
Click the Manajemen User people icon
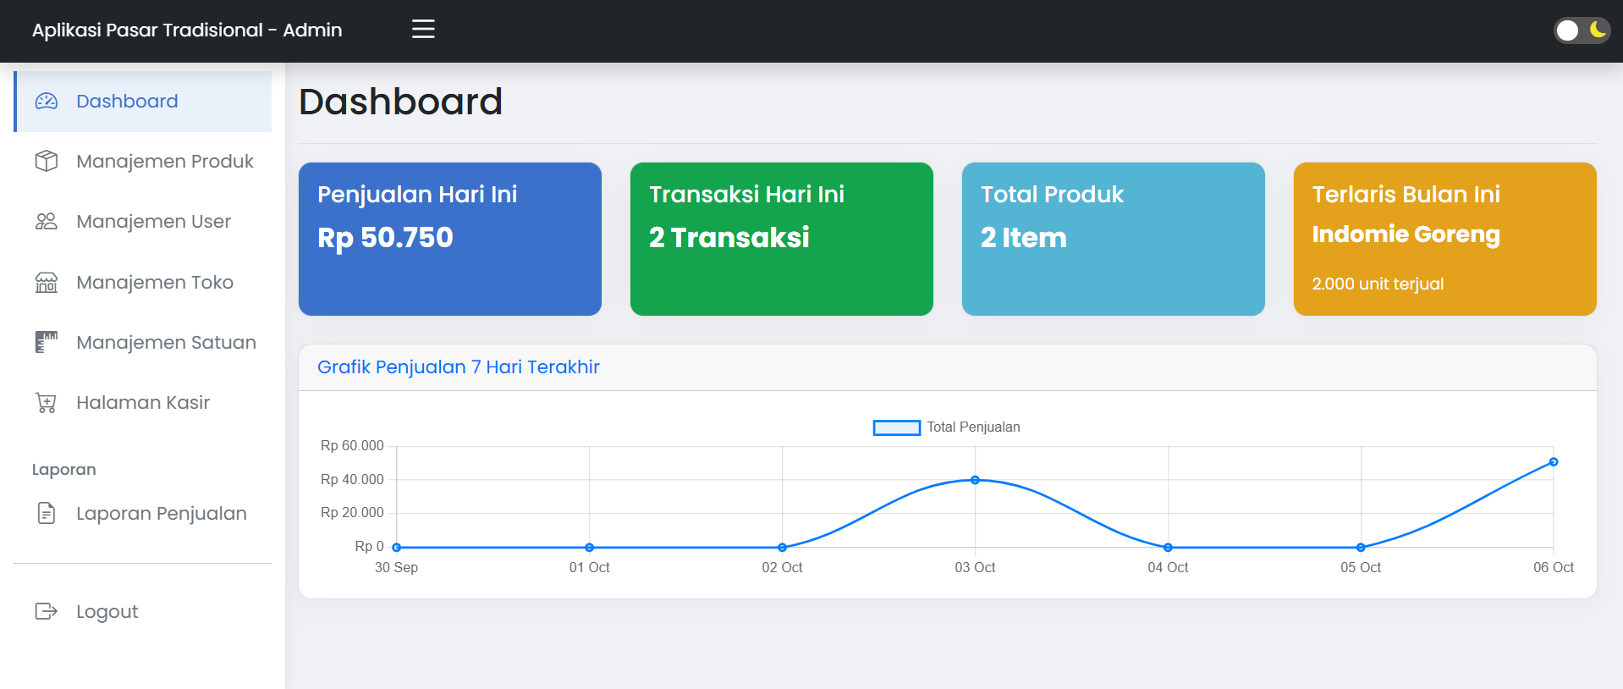47,222
